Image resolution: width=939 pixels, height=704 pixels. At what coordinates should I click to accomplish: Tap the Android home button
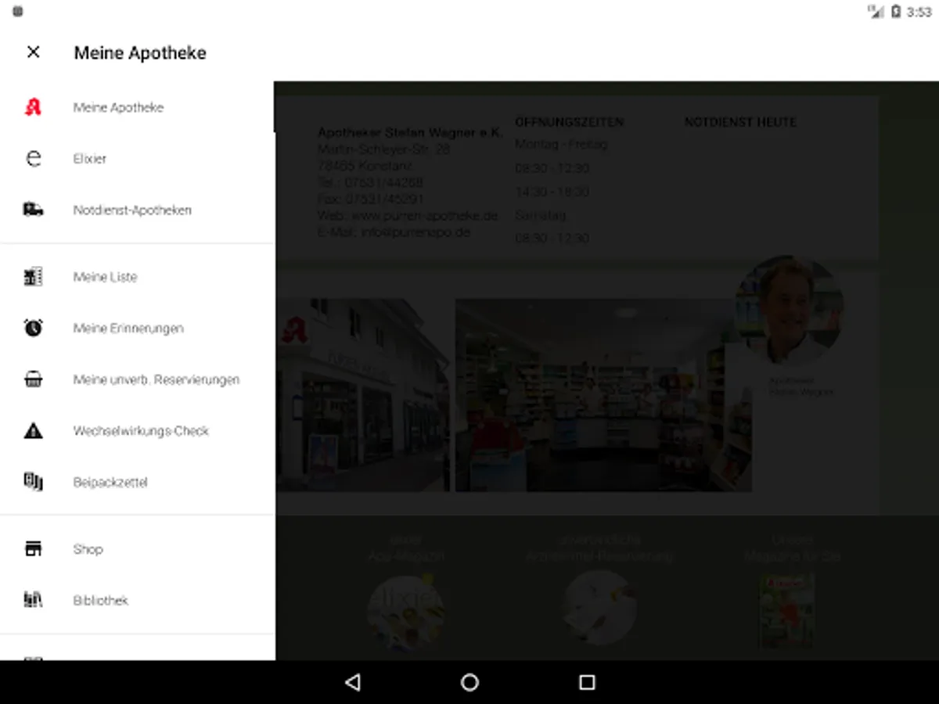point(469,682)
